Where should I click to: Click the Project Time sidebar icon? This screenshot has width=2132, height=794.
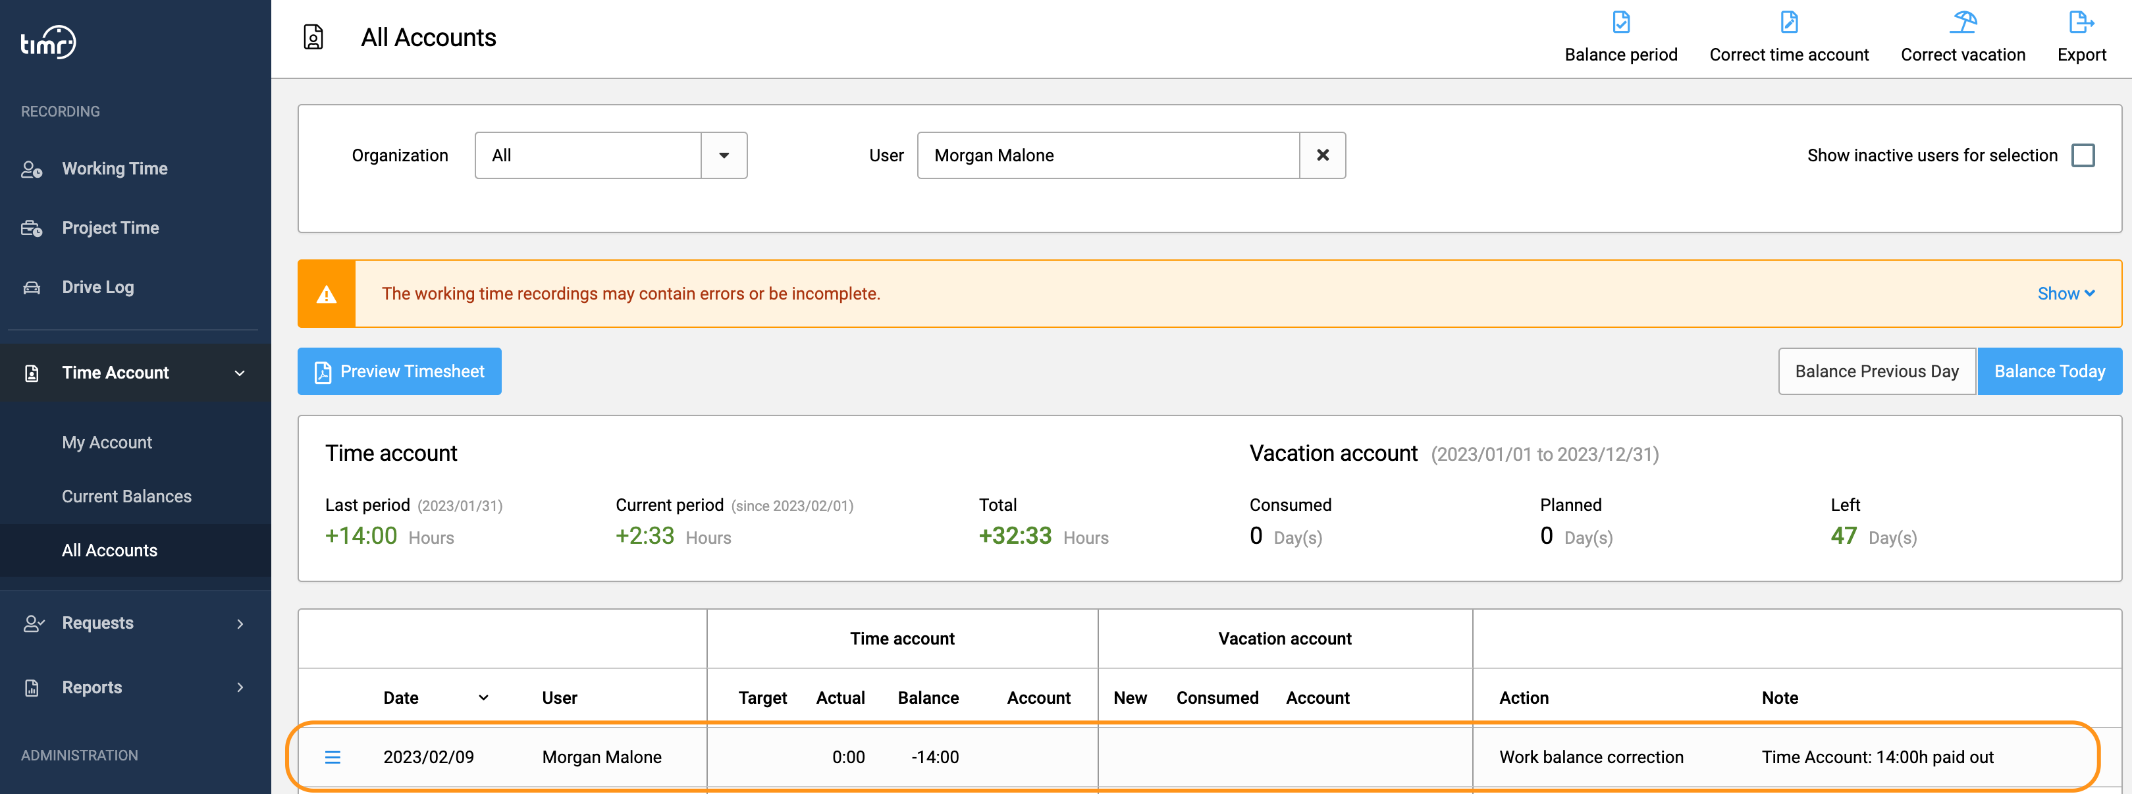[x=32, y=228]
